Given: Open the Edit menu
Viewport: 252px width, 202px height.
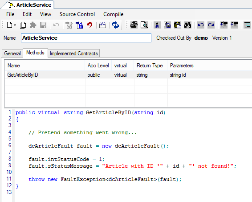Looking at the screenshot, I should point(27,14).
